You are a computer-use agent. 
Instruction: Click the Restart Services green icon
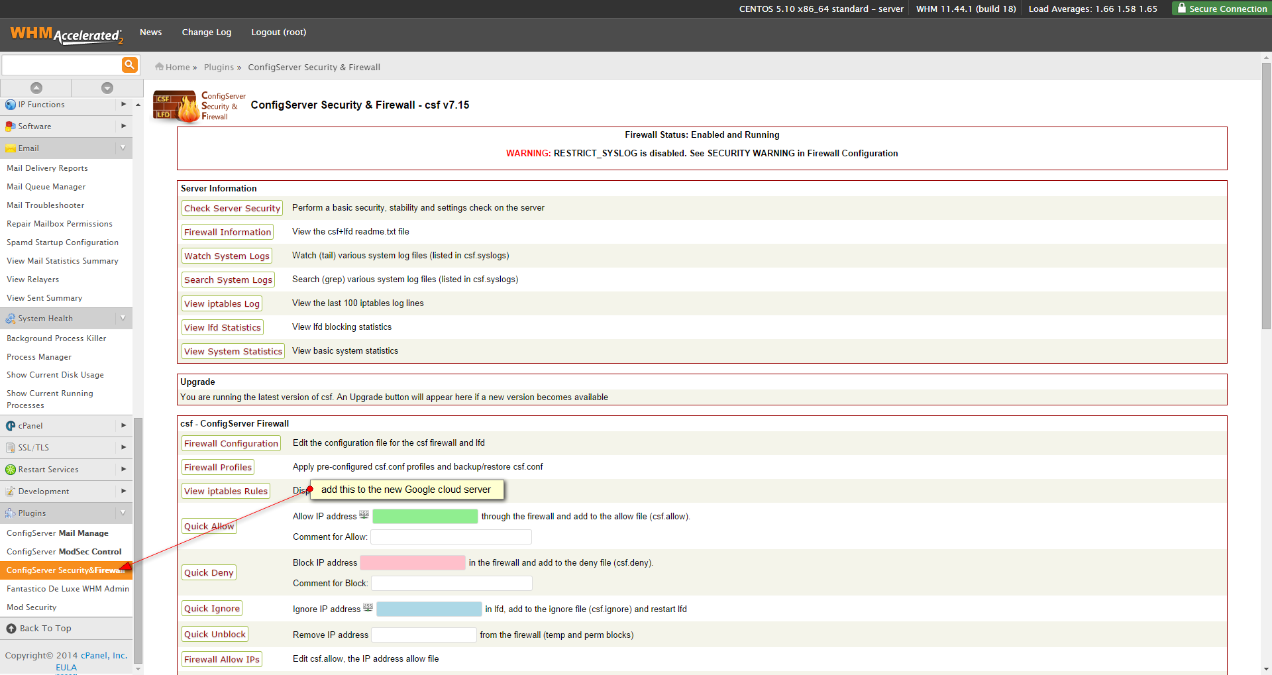pos(11,470)
